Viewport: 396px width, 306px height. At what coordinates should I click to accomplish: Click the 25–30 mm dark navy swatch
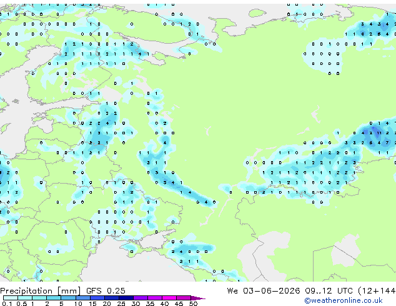[126, 298]
